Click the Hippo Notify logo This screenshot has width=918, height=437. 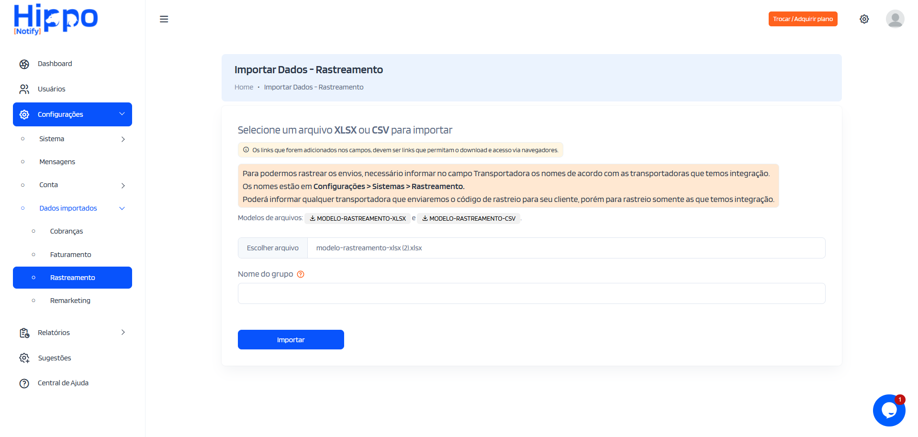(56, 20)
